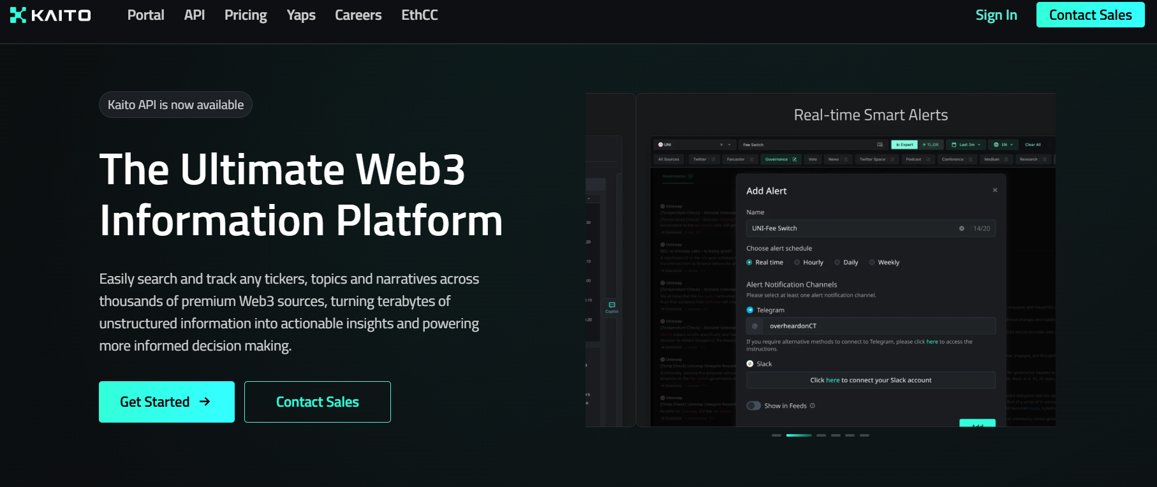
Task: Toggle the Show in Feeds switch
Action: pyautogui.click(x=753, y=405)
